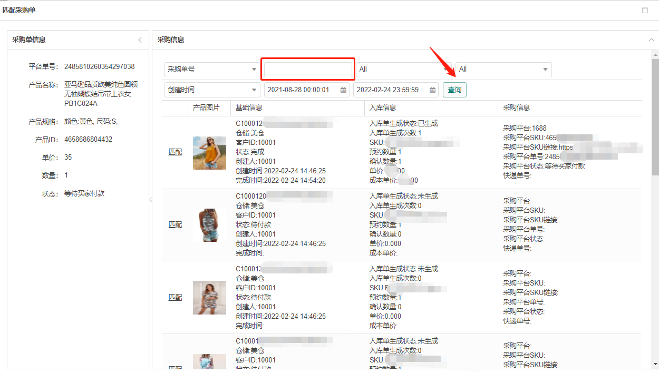Open calendar icon of the start date
659x373 pixels.
coord(343,90)
